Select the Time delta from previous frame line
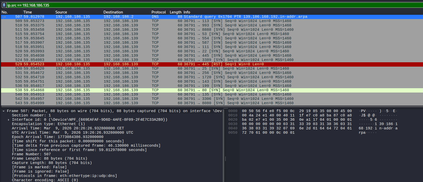The height and width of the screenshot is (182, 423). [x=86, y=145]
